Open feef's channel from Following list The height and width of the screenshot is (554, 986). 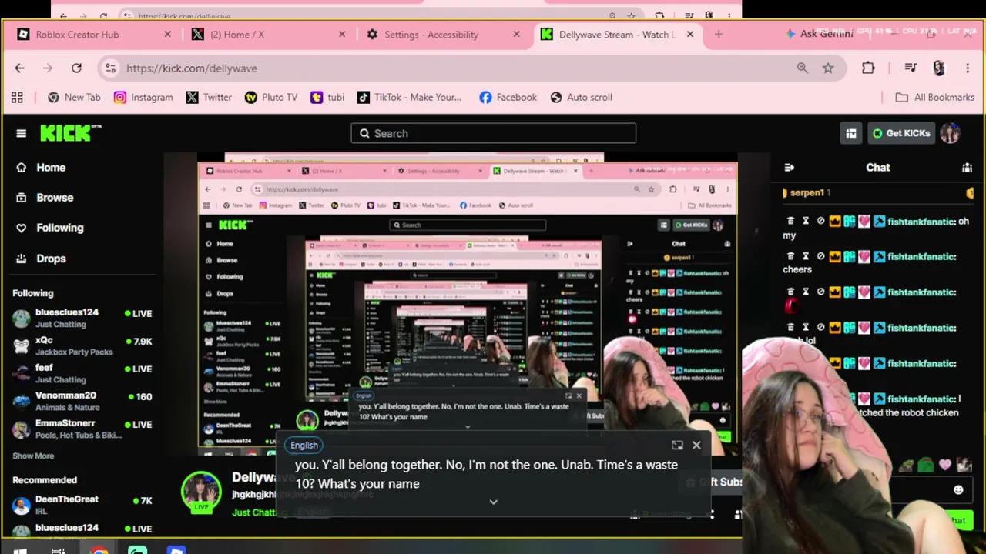(82, 373)
